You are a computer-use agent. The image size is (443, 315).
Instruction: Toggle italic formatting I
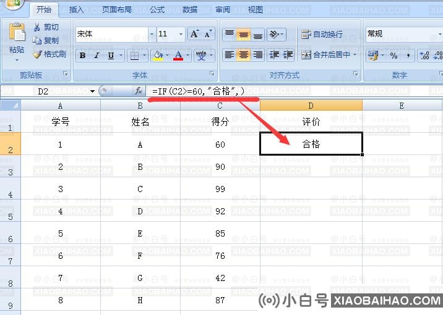(x=97, y=56)
